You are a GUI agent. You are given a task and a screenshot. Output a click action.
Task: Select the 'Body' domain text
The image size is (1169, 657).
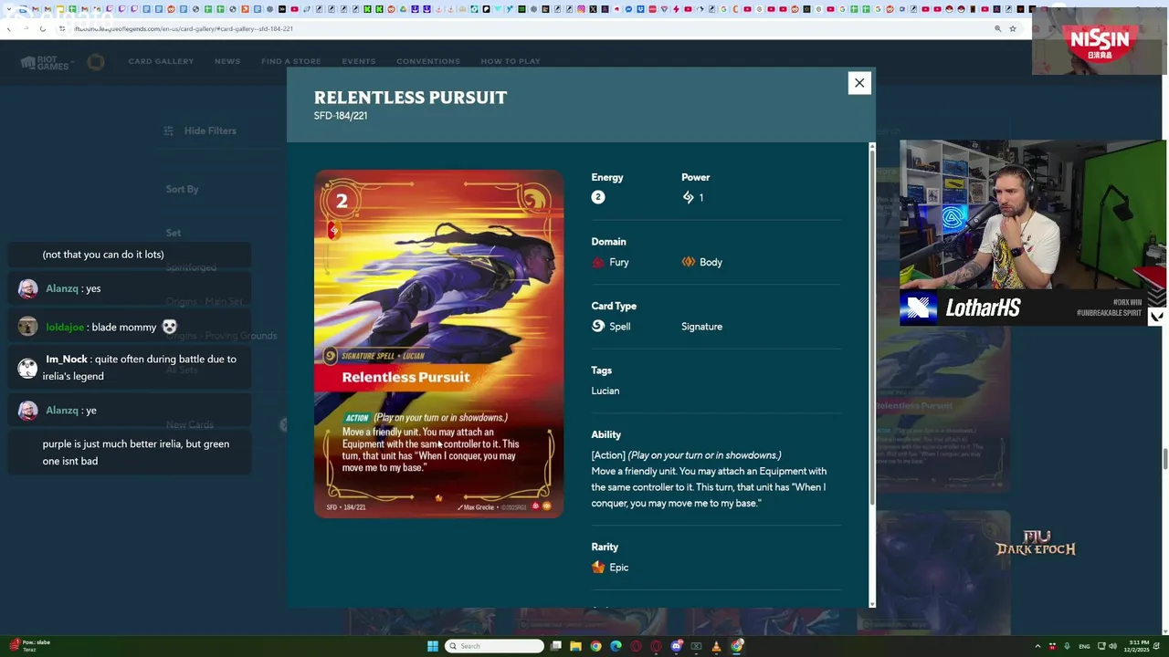click(711, 262)
